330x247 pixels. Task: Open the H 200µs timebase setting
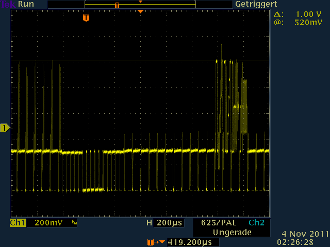[x=165, y=223]
